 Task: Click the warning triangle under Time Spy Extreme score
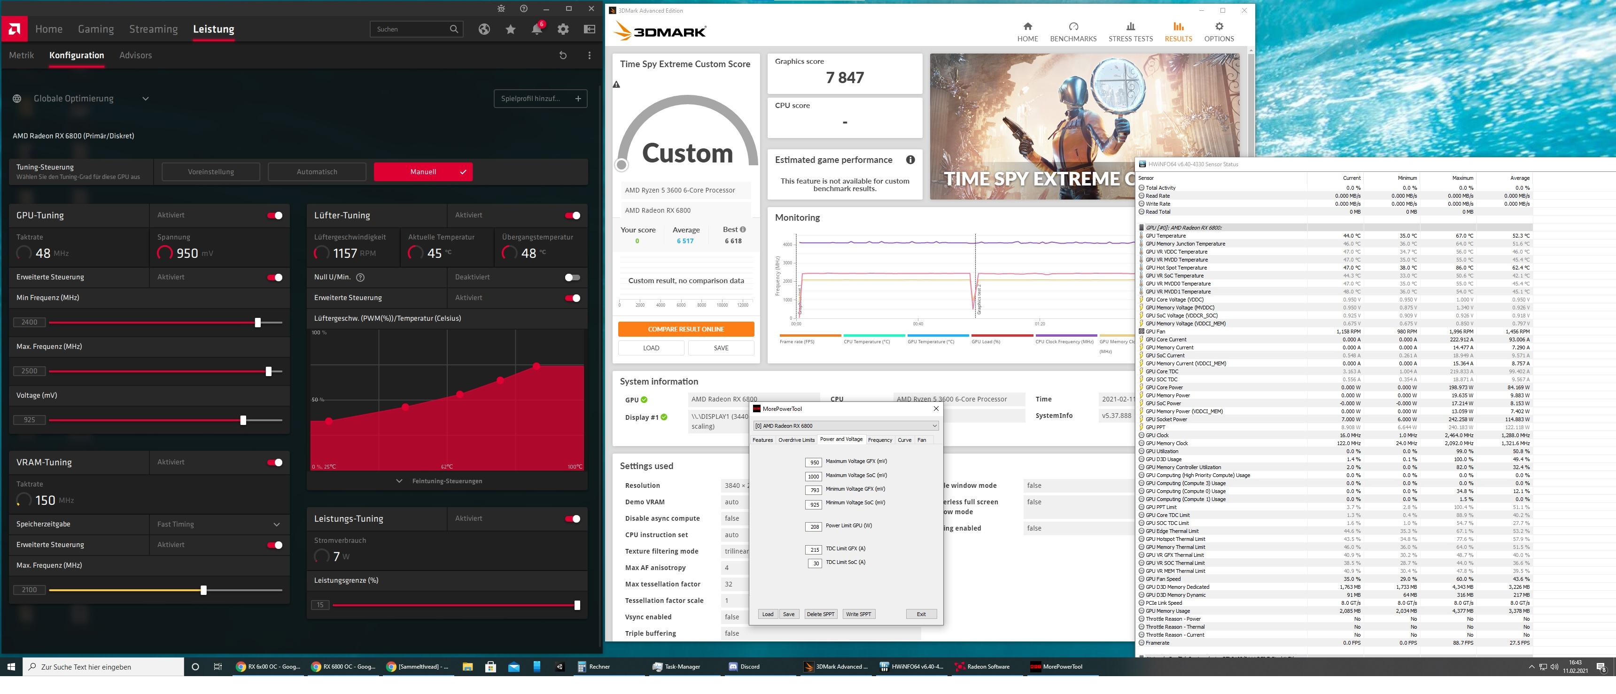[x=616, y=85]
